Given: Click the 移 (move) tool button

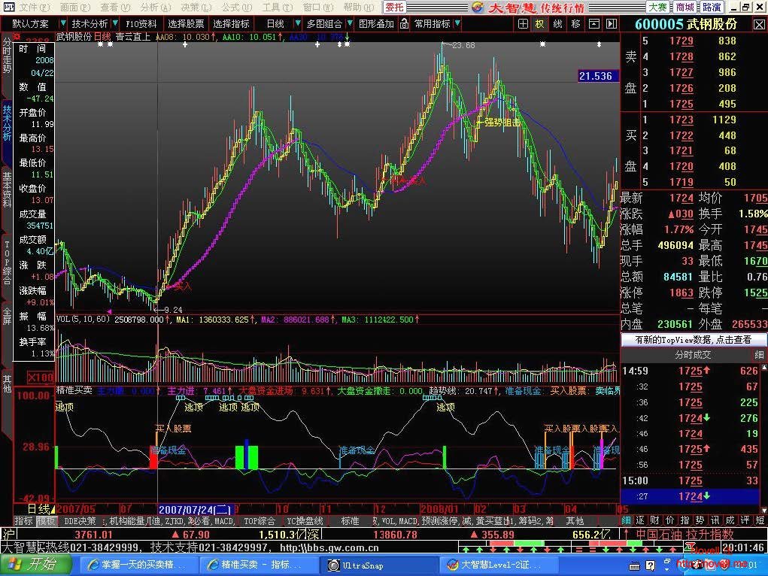Looking at the screenshot, I should tap(575, 23).
